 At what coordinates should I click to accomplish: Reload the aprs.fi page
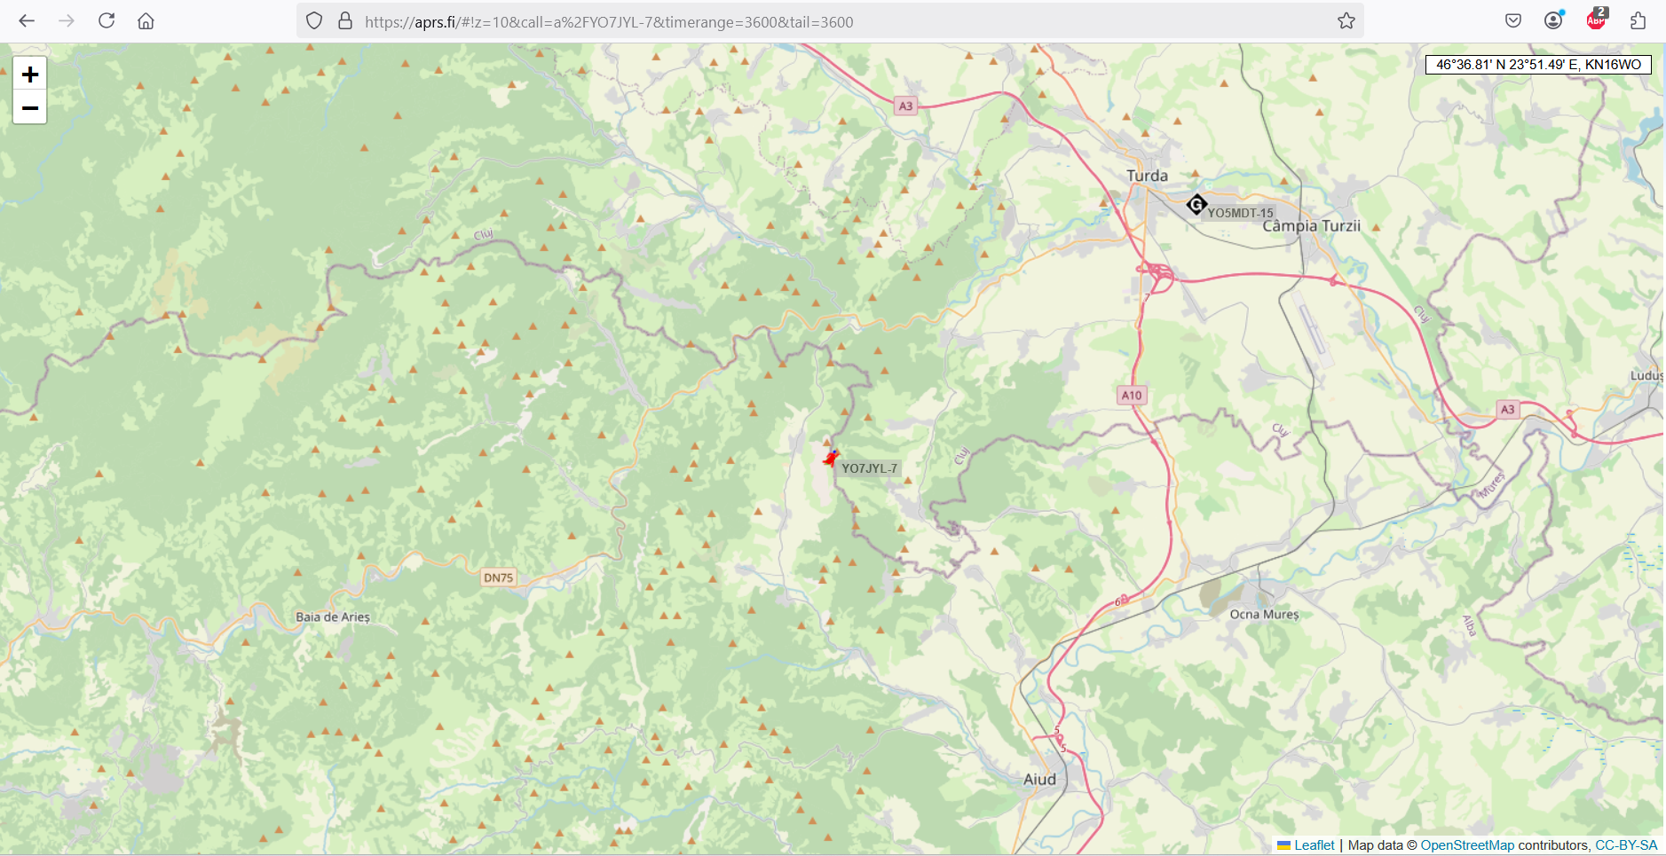(107, 20)
